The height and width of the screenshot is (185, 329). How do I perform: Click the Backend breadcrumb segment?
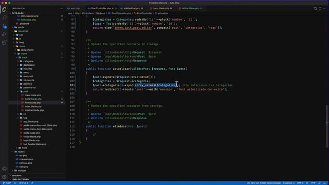101,13
